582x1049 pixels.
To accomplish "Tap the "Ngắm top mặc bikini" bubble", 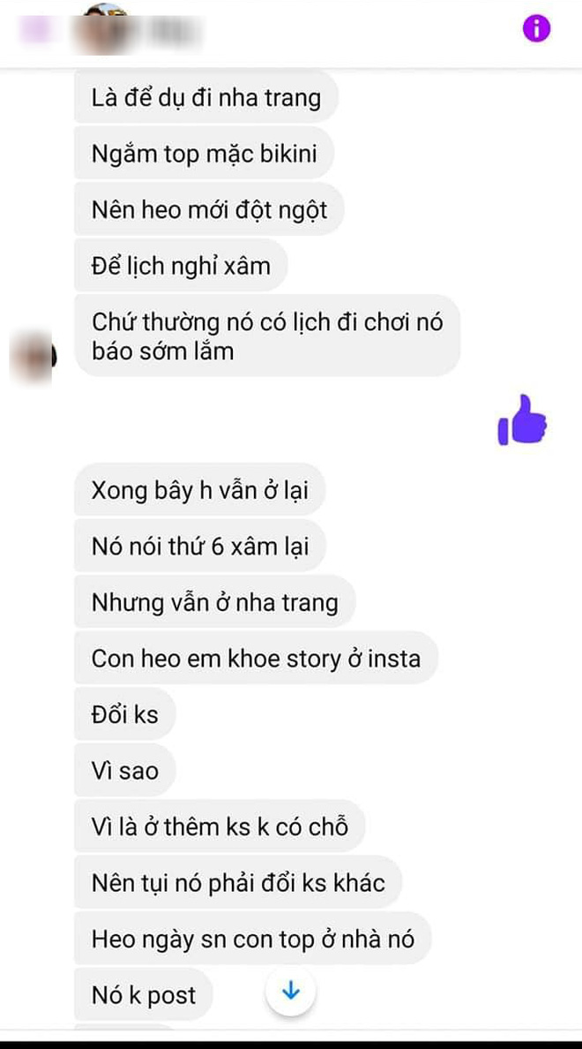I will click(204, 154).
